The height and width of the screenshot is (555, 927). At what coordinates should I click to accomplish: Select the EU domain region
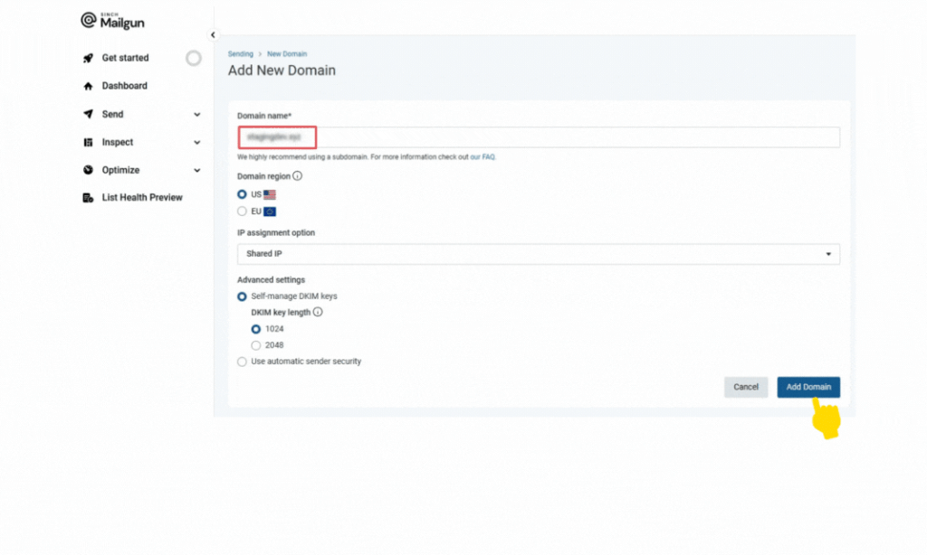click(242, 210)
